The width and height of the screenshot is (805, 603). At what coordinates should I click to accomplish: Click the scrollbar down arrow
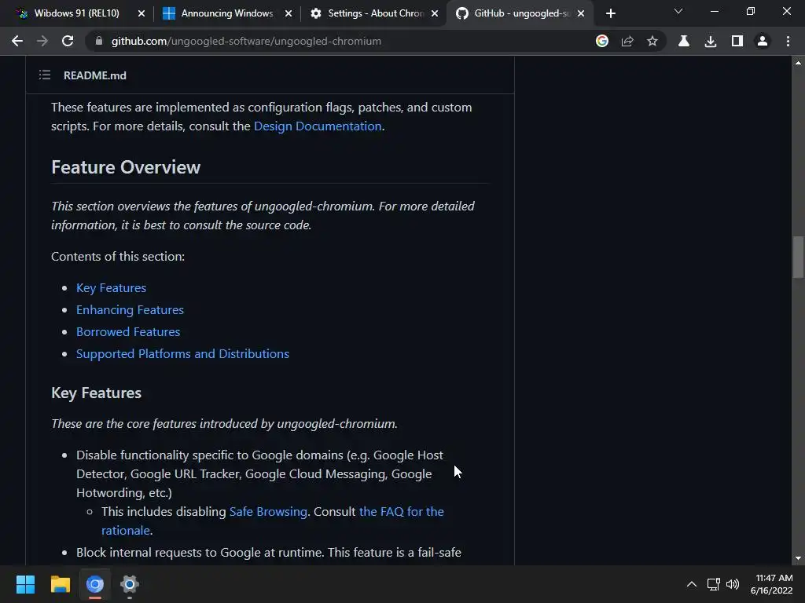point(798,558)
